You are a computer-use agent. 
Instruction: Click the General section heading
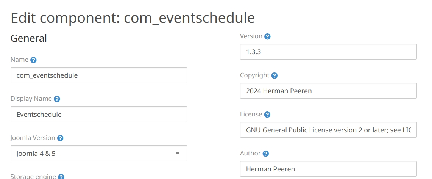click(x=29, y=38)
